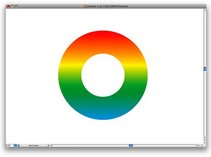Click the window resize corner grip

pyautogui.click(x=205, y=145)
